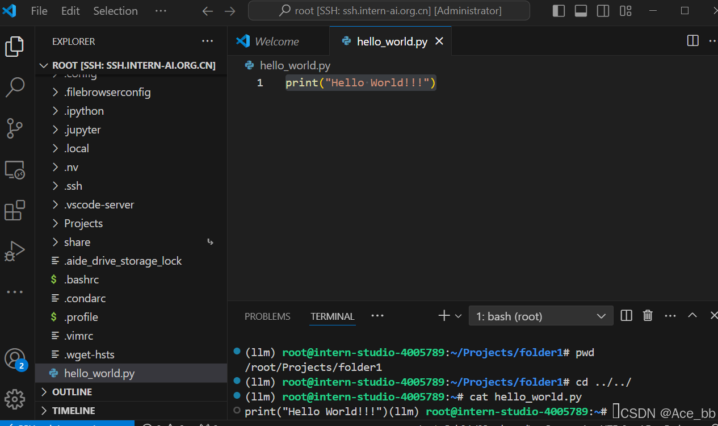Split the editor to the right

tap(693, 41)
